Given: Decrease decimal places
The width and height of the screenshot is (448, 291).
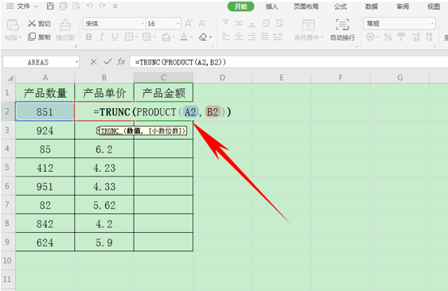Looking at the screenshot, I should tap(429, 37).
